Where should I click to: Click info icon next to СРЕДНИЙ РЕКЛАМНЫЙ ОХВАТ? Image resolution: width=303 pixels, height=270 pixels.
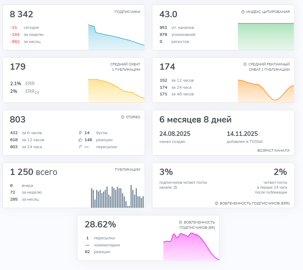click(245, 64)
